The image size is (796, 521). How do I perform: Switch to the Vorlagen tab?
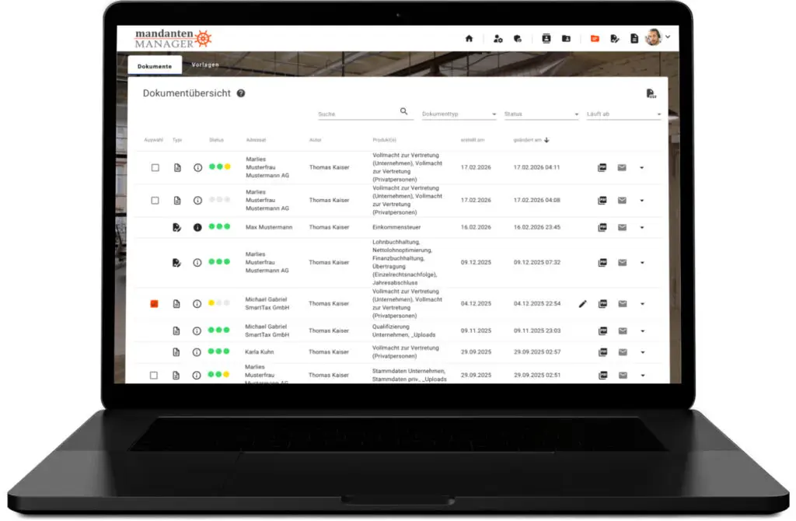[205, 65]
